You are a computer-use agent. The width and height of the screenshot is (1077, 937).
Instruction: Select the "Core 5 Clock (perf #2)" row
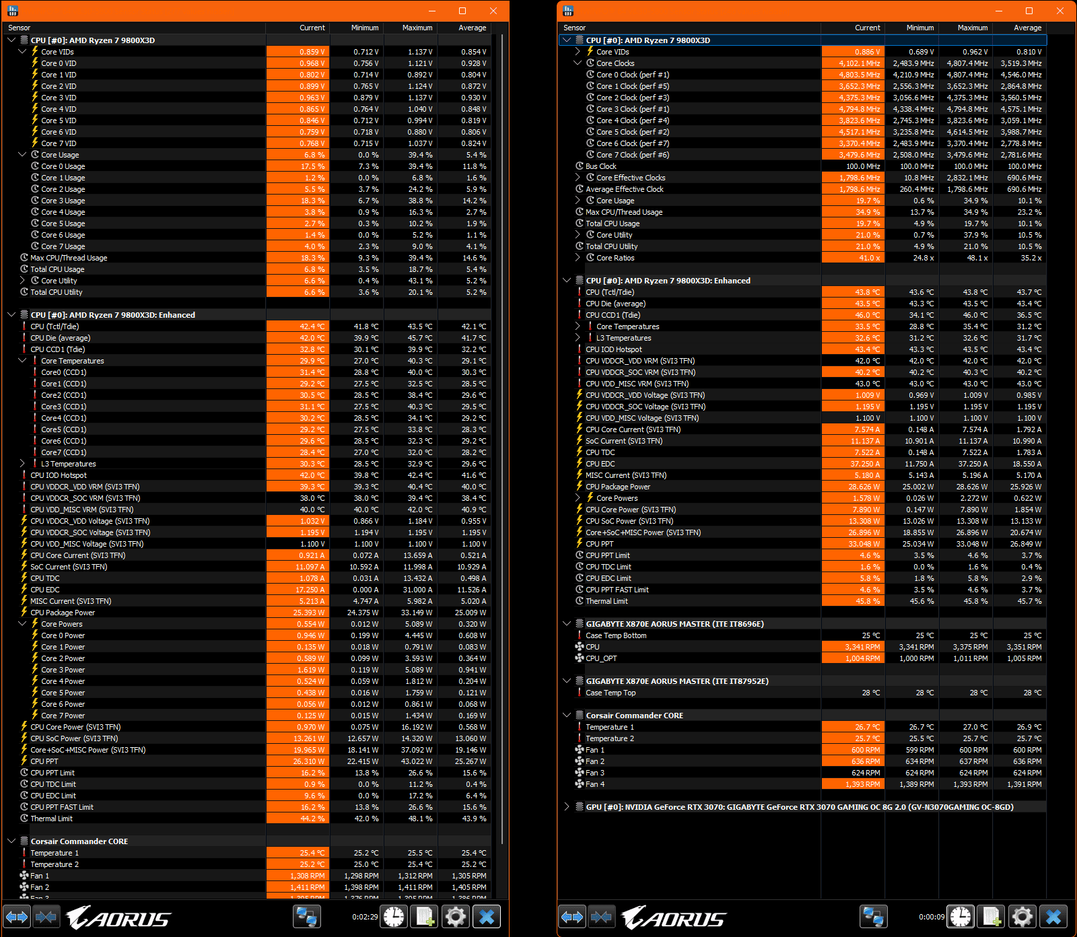(803, 132)
